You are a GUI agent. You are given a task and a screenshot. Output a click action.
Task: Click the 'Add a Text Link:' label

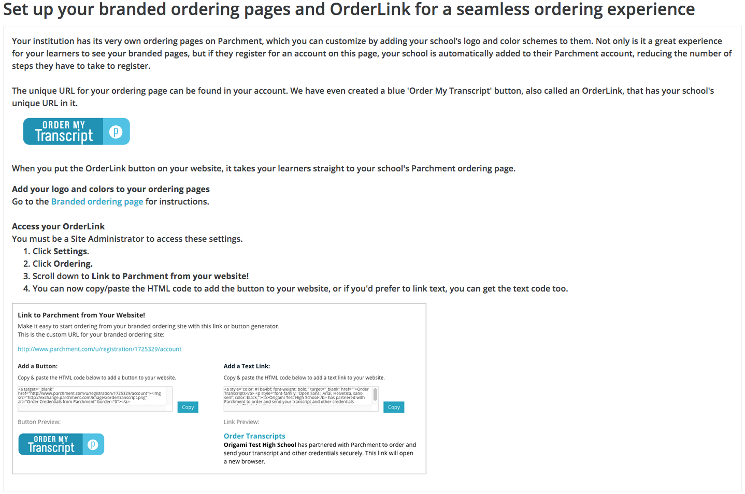point(247,366)
